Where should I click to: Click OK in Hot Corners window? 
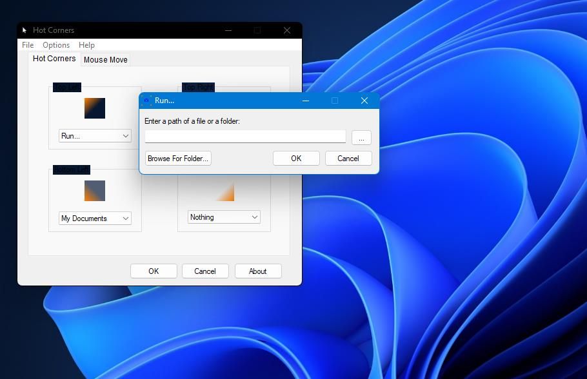point(154,271)
